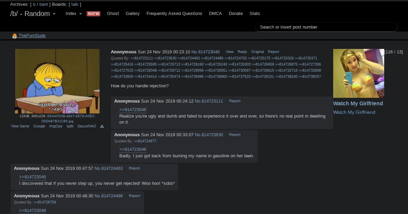Click the smaller Watch My Girlfriend link
The height and width of the screenshot is (214, 408).
[x=354, y=112]
